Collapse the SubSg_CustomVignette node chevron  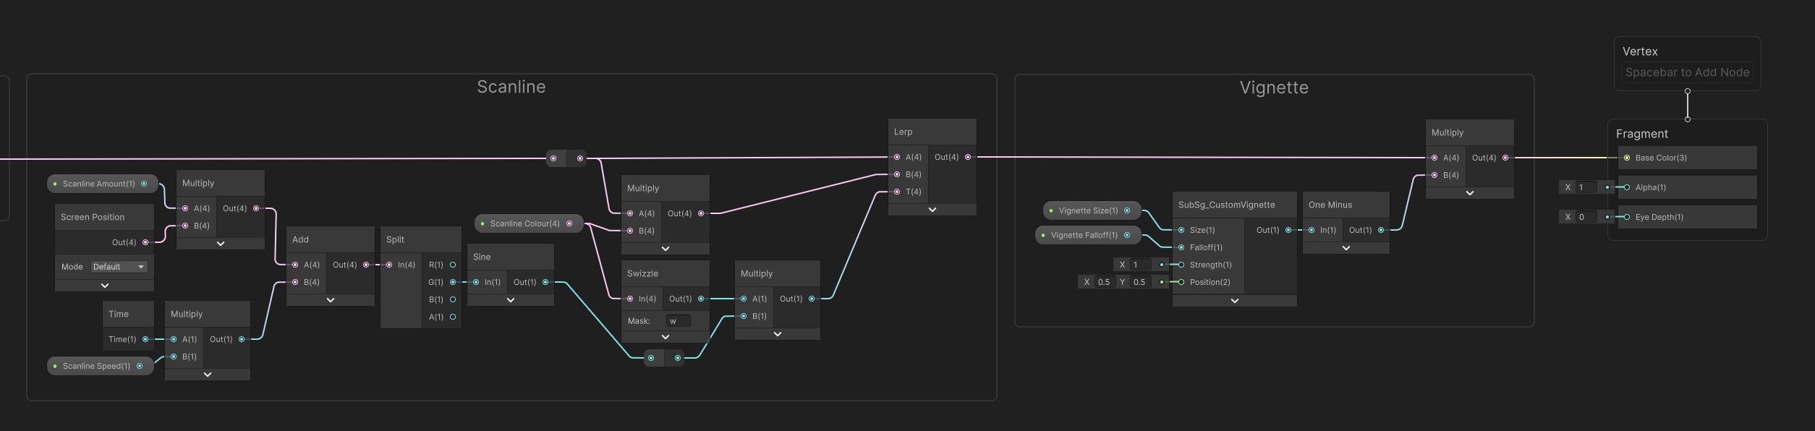point(1235,301)
